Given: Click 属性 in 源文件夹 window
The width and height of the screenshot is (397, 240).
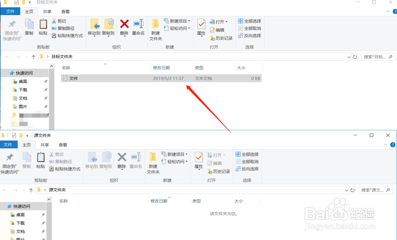Looking at the screenshot, I should [x=199, y=161].
